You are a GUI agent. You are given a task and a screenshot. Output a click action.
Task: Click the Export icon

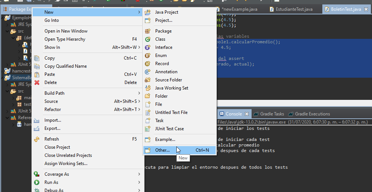[x=37, y=128]
